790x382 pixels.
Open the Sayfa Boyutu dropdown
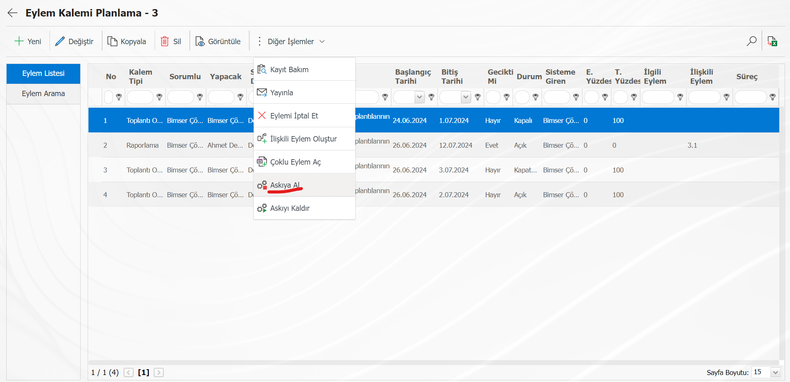pos(776,372)
